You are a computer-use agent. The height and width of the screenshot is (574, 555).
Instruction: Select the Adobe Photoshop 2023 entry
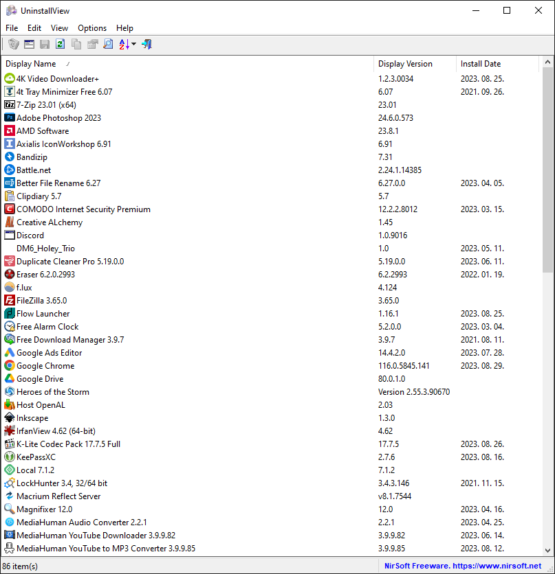271,118
